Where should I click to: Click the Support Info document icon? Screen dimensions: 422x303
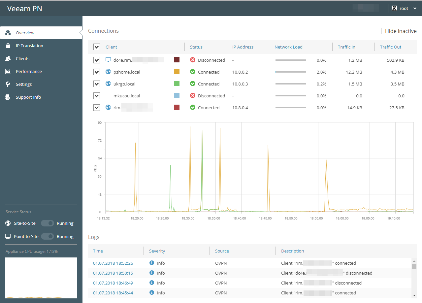(x=8, y=97)
